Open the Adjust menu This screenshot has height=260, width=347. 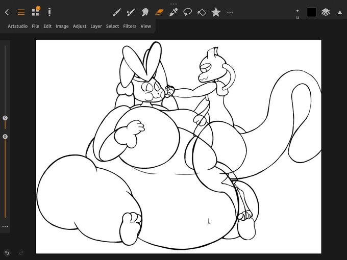pyautogui.click(x=80, y=27)
